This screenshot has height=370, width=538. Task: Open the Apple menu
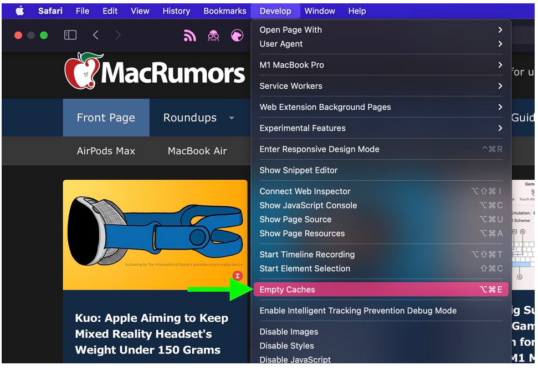(x=20, y=11)
